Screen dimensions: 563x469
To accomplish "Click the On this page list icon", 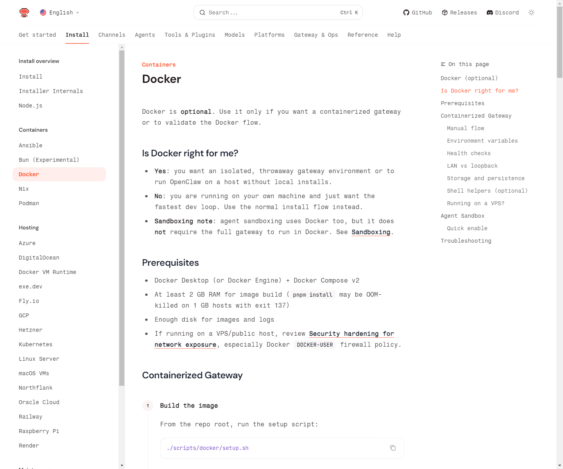I will click(x=443, y=64).
